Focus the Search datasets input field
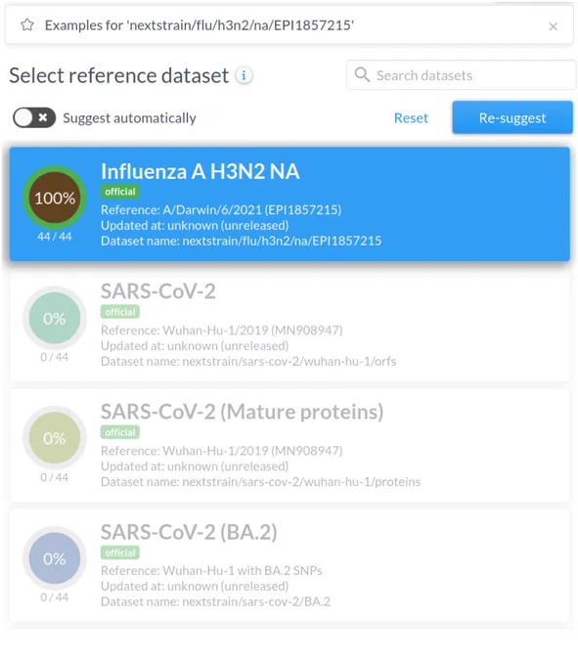Image resolution: width=578 pixels, height=665 pixels. point(461,75)
